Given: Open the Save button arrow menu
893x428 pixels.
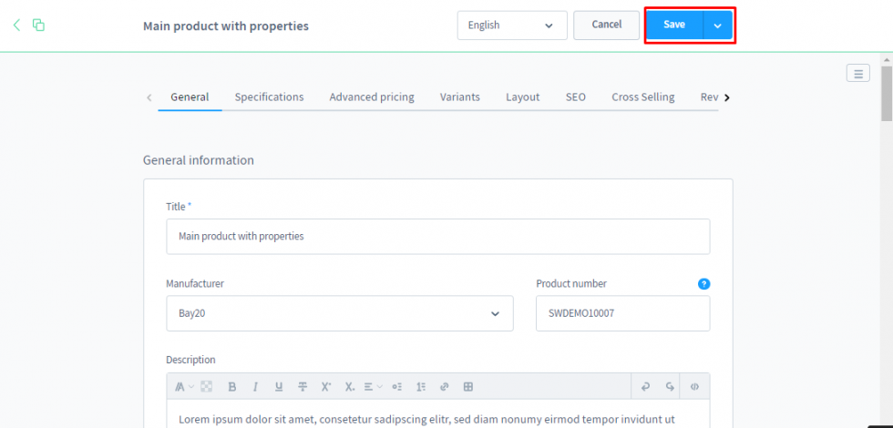Looking at the screenshot, I should [x=718, y=25].
